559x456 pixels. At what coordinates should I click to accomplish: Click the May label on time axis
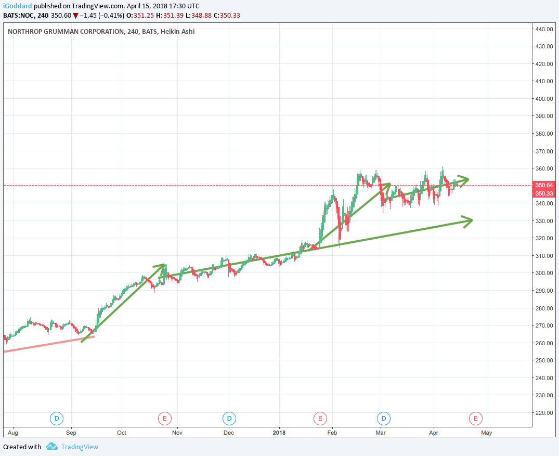487,433
